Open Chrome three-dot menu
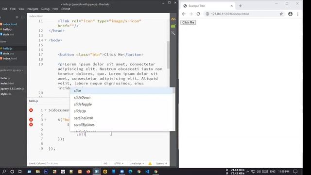This screenshot has height=175, width=311. [298, 14]
